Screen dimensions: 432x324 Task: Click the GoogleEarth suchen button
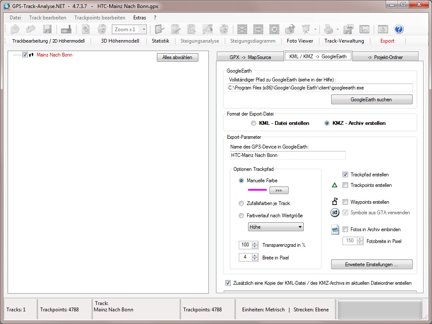(371, 100)
